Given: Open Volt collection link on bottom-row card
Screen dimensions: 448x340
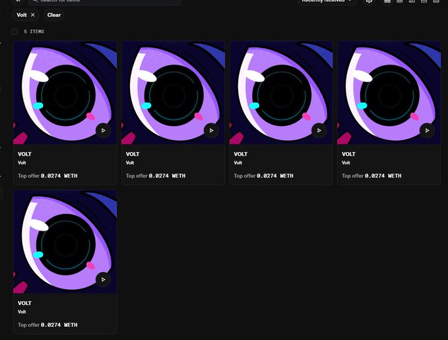Looking at the screenshot, I should (22, 312).
